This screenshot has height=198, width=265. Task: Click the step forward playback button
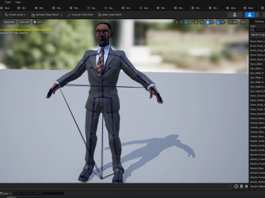click(x=246, y=186)
